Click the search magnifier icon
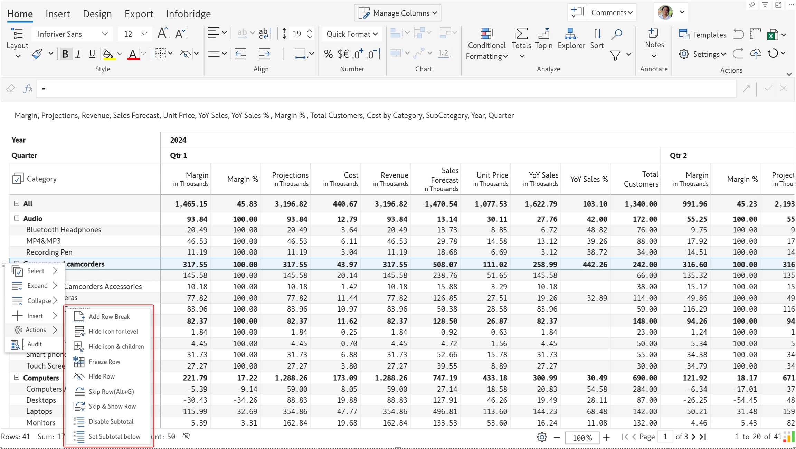 click(617, 34)
